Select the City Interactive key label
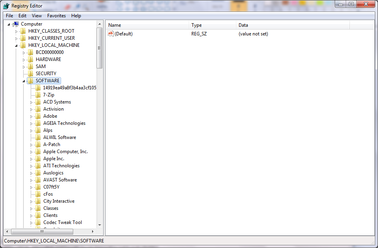Image resolution: width=378 pixels, height=248 pixels. [x=59, y=201]
